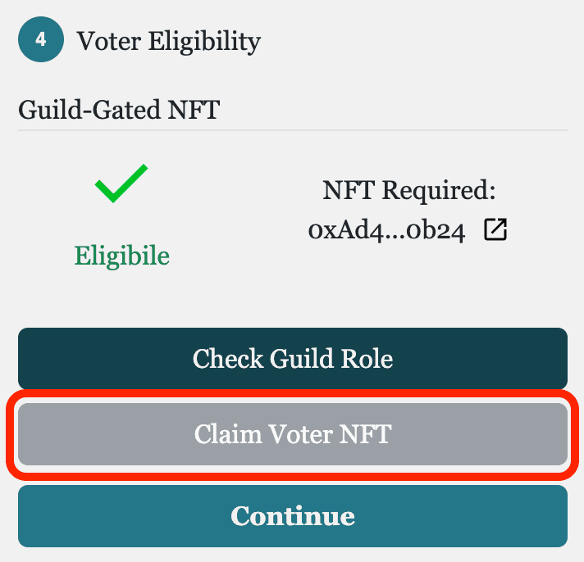Open the external link icon beside the NFT address
The image size is (584, 562).
point(495,229)
